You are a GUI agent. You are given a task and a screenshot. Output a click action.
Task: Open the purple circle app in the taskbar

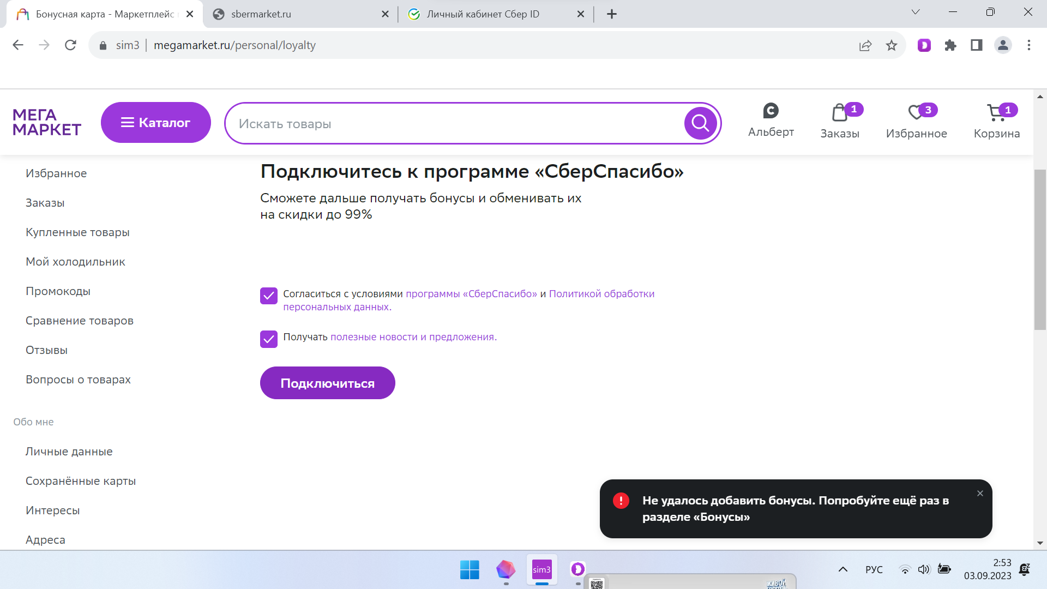[577, 570]
